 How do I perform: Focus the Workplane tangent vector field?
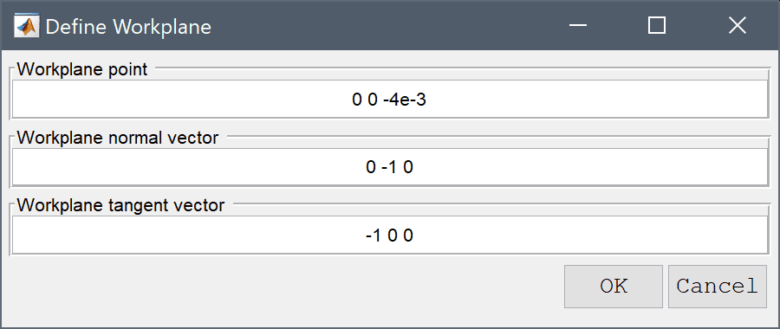(390, 235)
